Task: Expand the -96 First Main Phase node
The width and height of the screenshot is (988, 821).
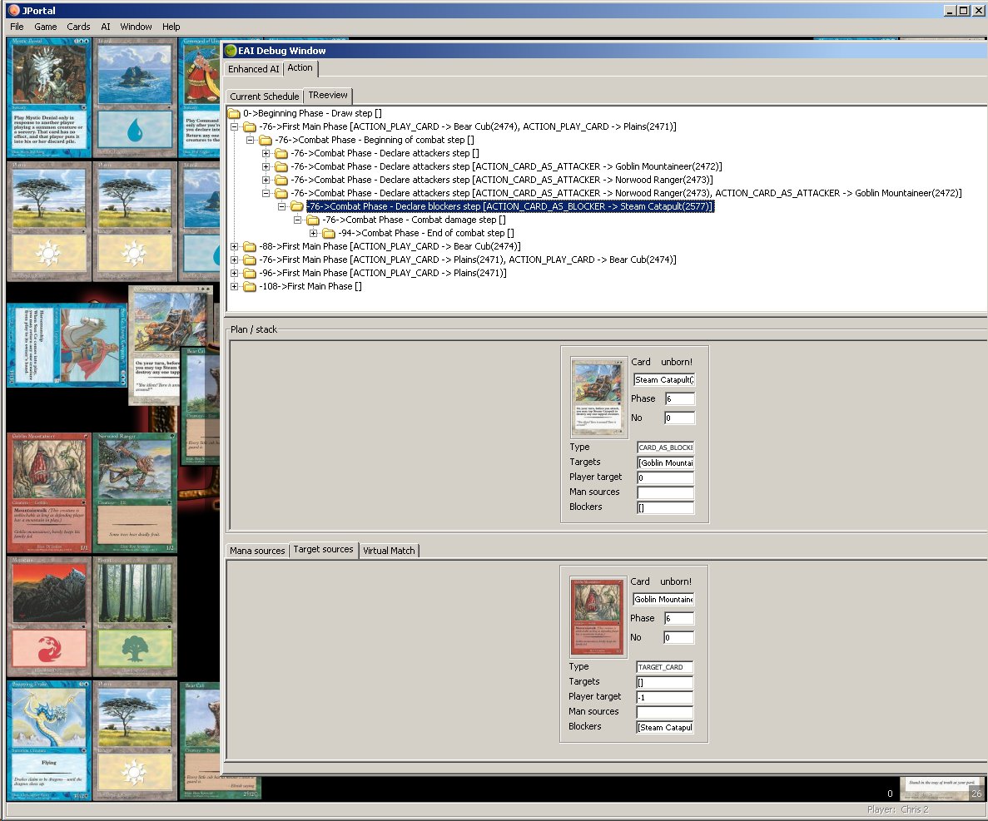Action: (235, 273)
